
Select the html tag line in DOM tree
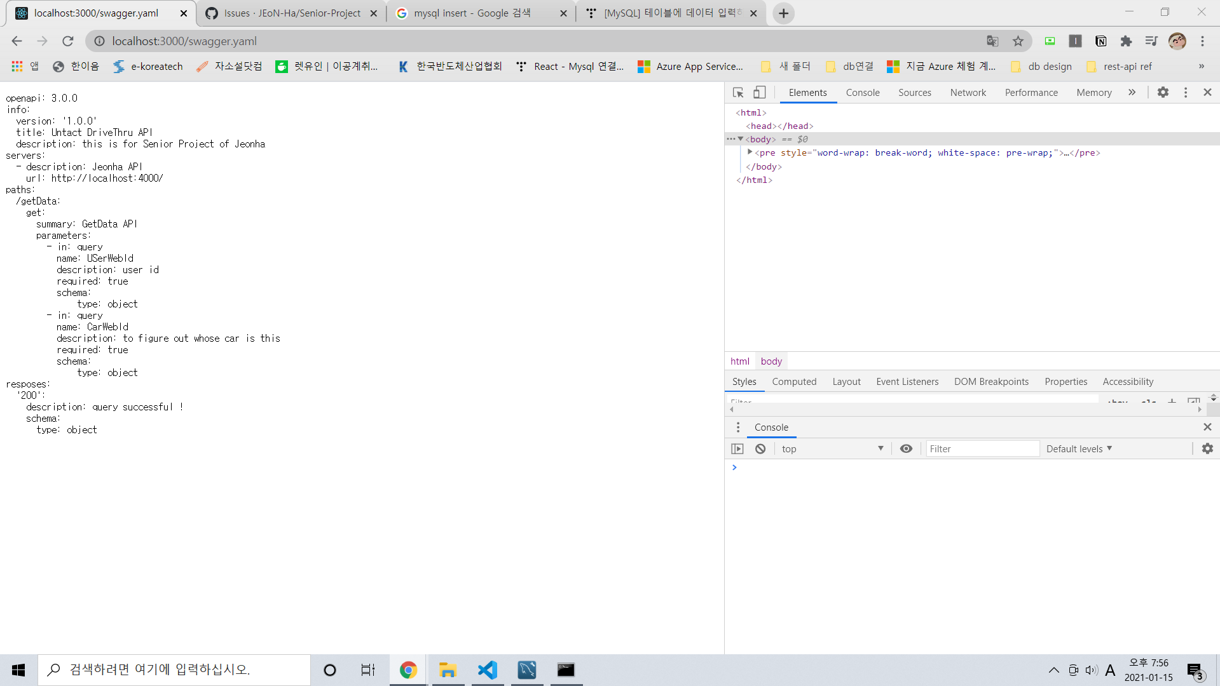[751, 112]
